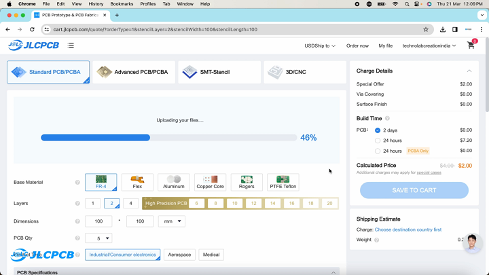Open the shopping cart icon
This screenshot has width=489, height=275.
tap(471, 45)
